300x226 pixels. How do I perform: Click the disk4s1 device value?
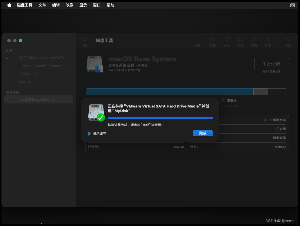pos(280,147)
